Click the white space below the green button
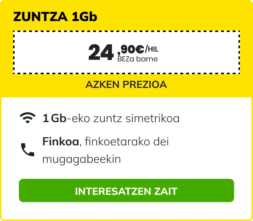This screenshot has width=253, height=221. tap(126, 211)
